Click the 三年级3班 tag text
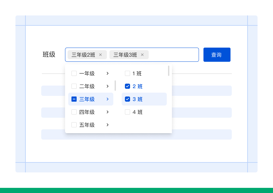The height and width of the screenshot is (193, 273). pyautogui.click(x=125, y=55)
